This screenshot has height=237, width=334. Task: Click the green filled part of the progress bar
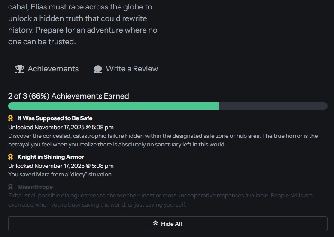pyautogui.click(x=113, y=106)
